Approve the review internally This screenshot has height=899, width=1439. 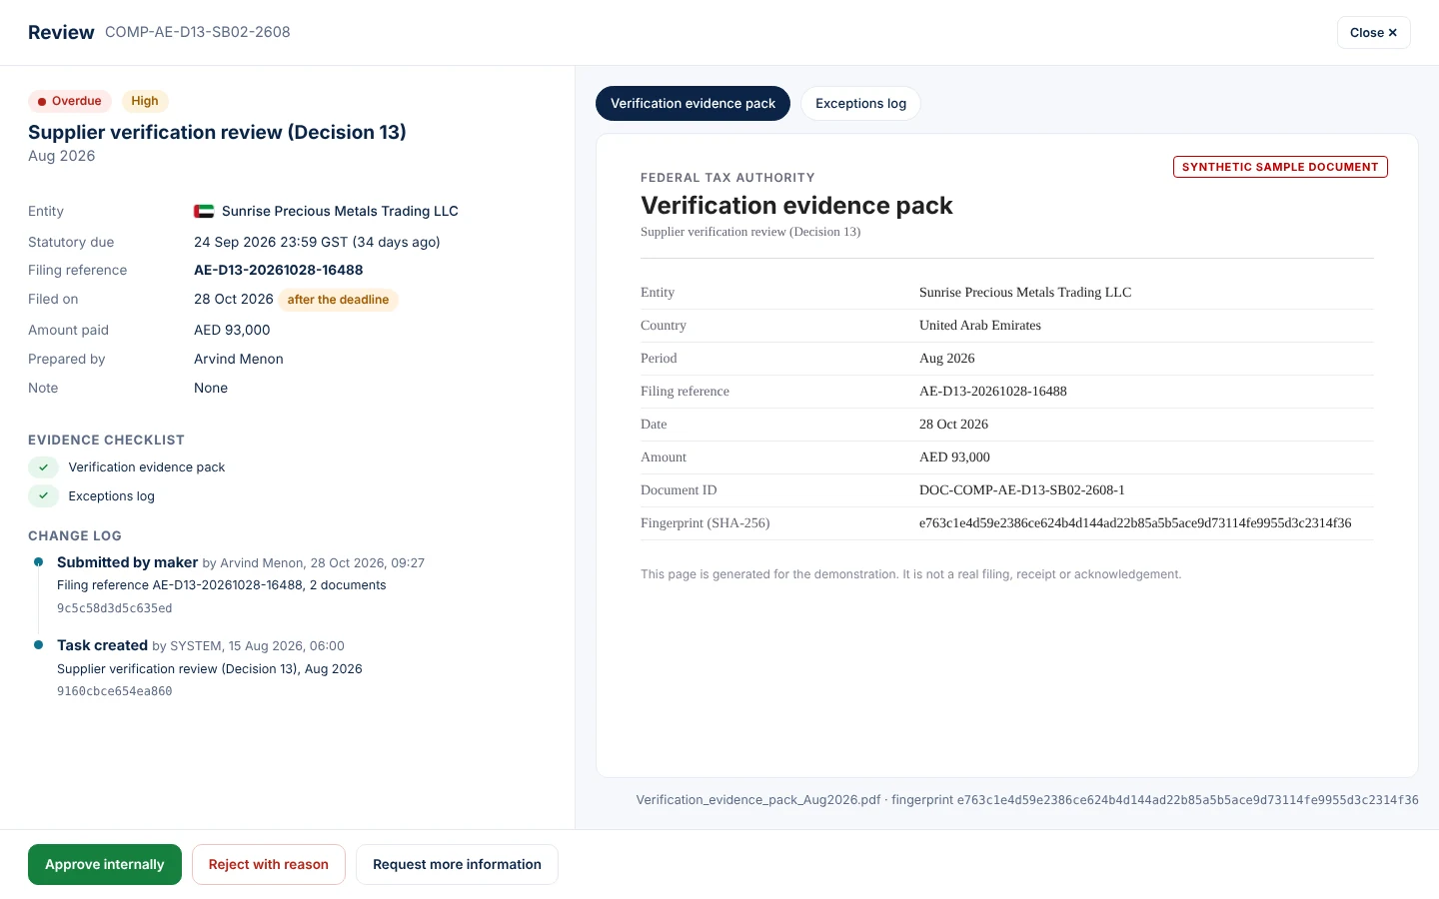coord(105,865)
